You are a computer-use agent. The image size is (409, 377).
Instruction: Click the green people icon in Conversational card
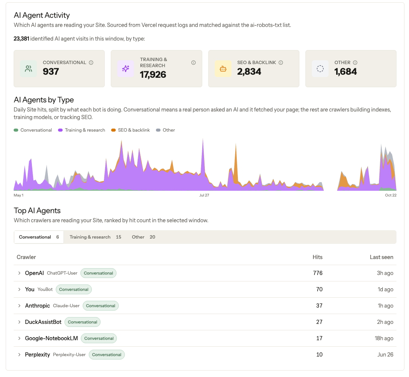click(x=28, y=69)
